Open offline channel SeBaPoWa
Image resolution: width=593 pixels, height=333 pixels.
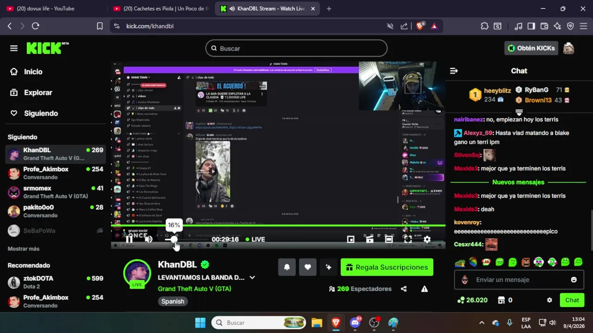tap(55, 230)
